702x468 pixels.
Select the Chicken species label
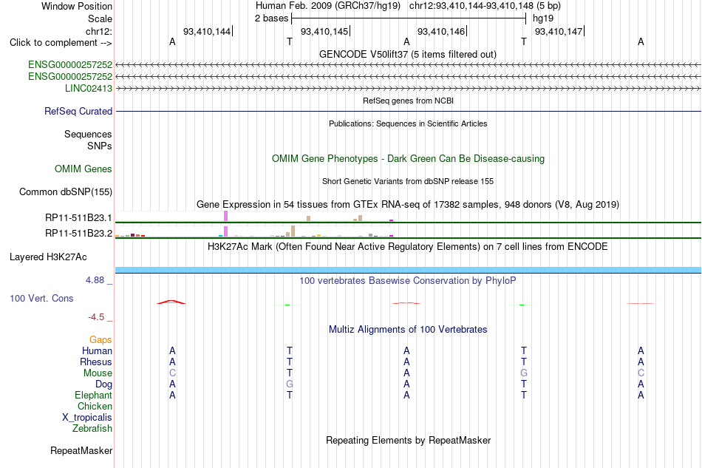95,406
